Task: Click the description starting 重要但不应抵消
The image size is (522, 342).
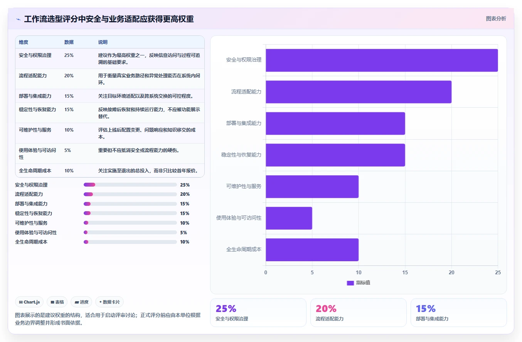Action: (x=138, y=150)
